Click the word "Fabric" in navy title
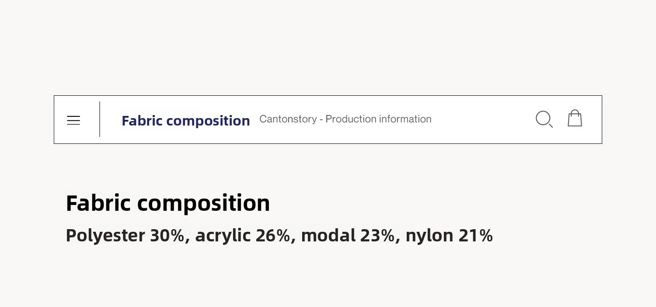The height and width of the screenshot is (307, 656). [x=142, y=121]
